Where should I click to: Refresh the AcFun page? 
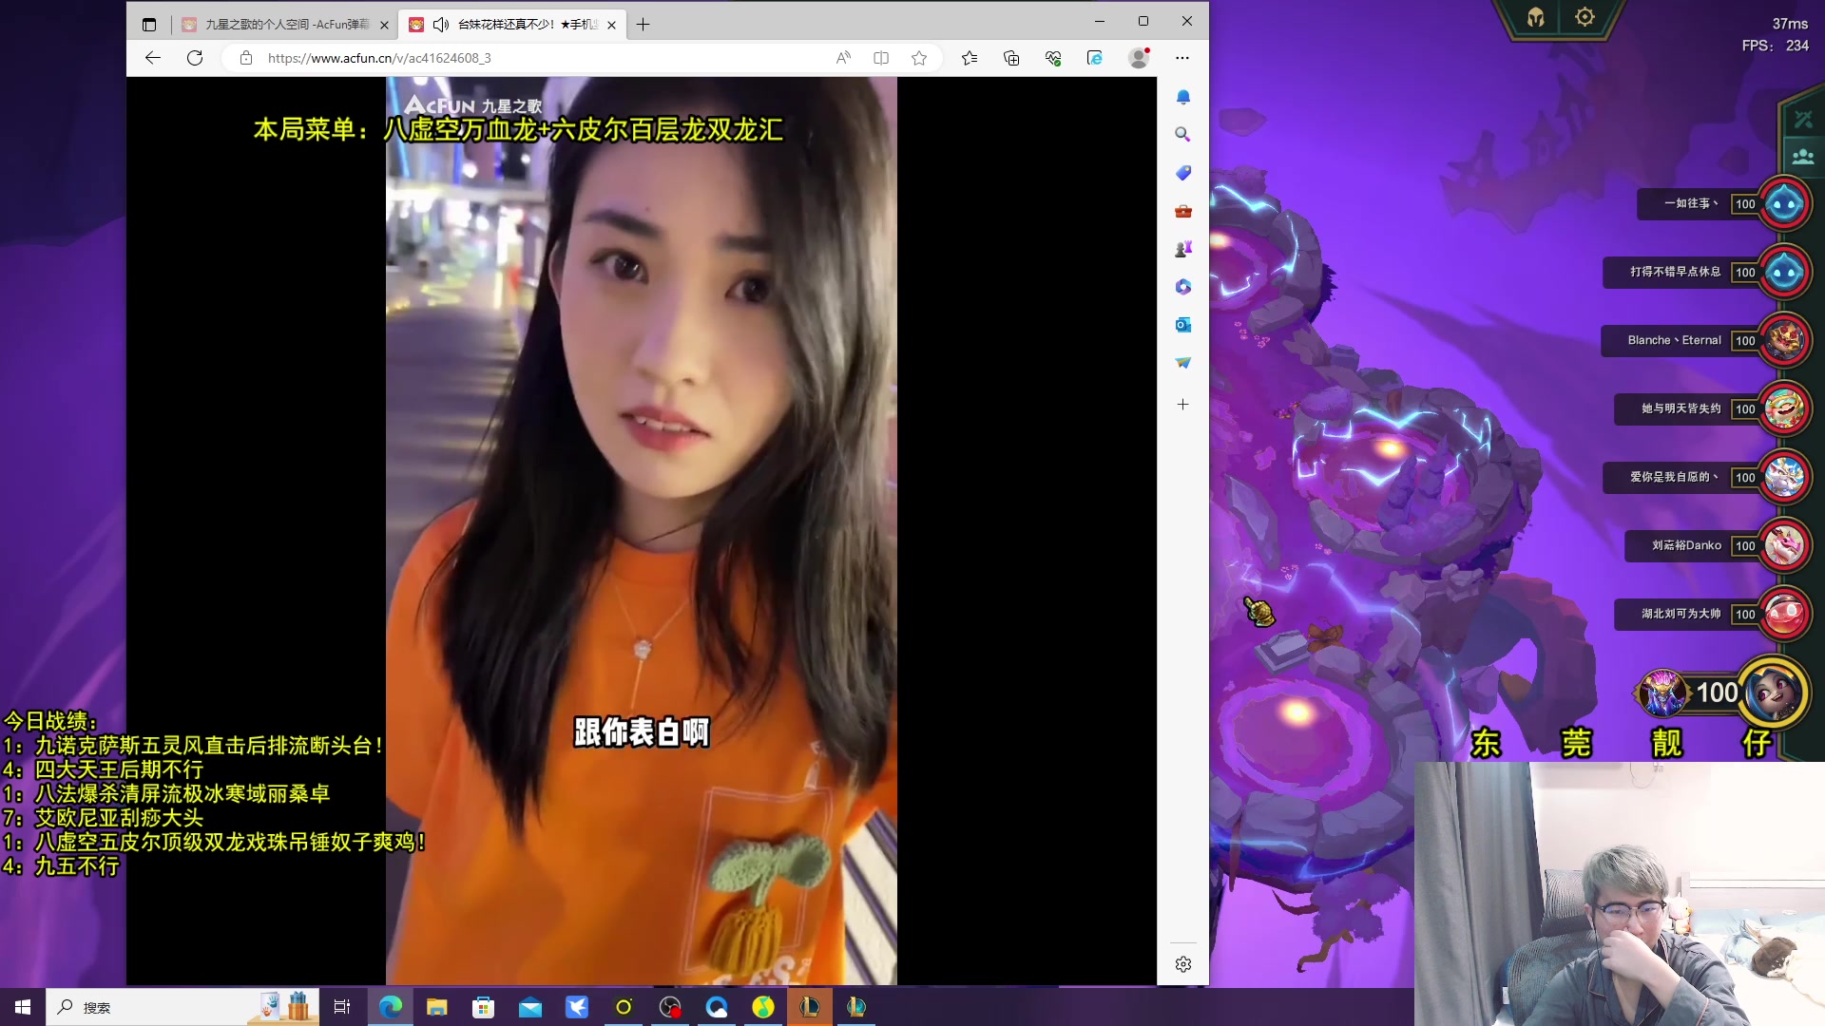click(x=195, y=58)
